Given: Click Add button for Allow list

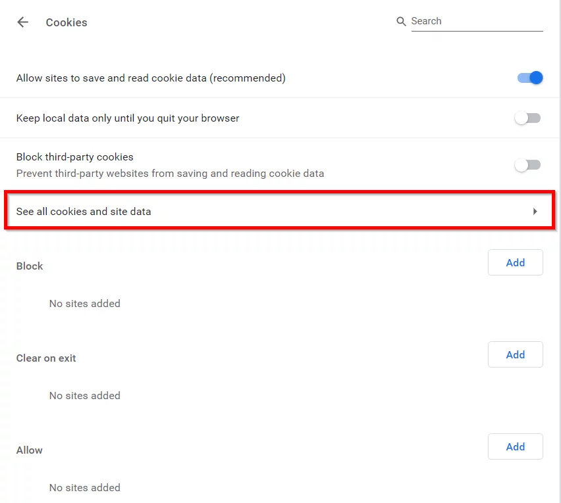Looking at the screenshot, I should pyautogui.click(x=515, y=446).
